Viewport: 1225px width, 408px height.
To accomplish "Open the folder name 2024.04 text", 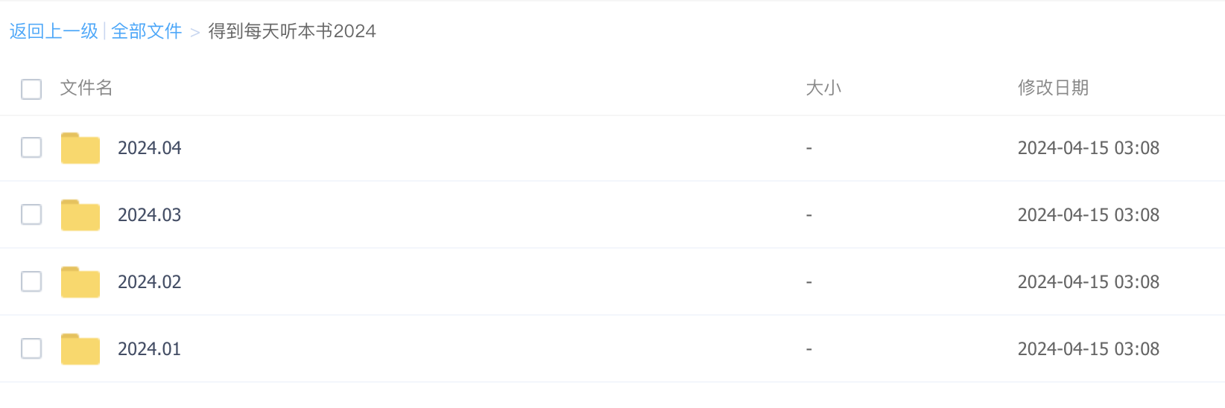I will tap(150, 148).
